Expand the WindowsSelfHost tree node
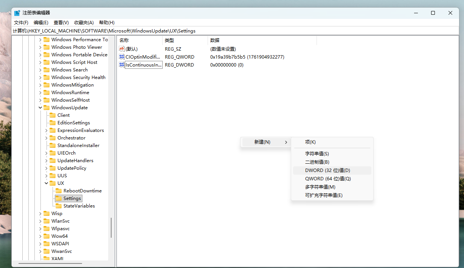This screenshot has height=268, width=464. pos(40,100)
